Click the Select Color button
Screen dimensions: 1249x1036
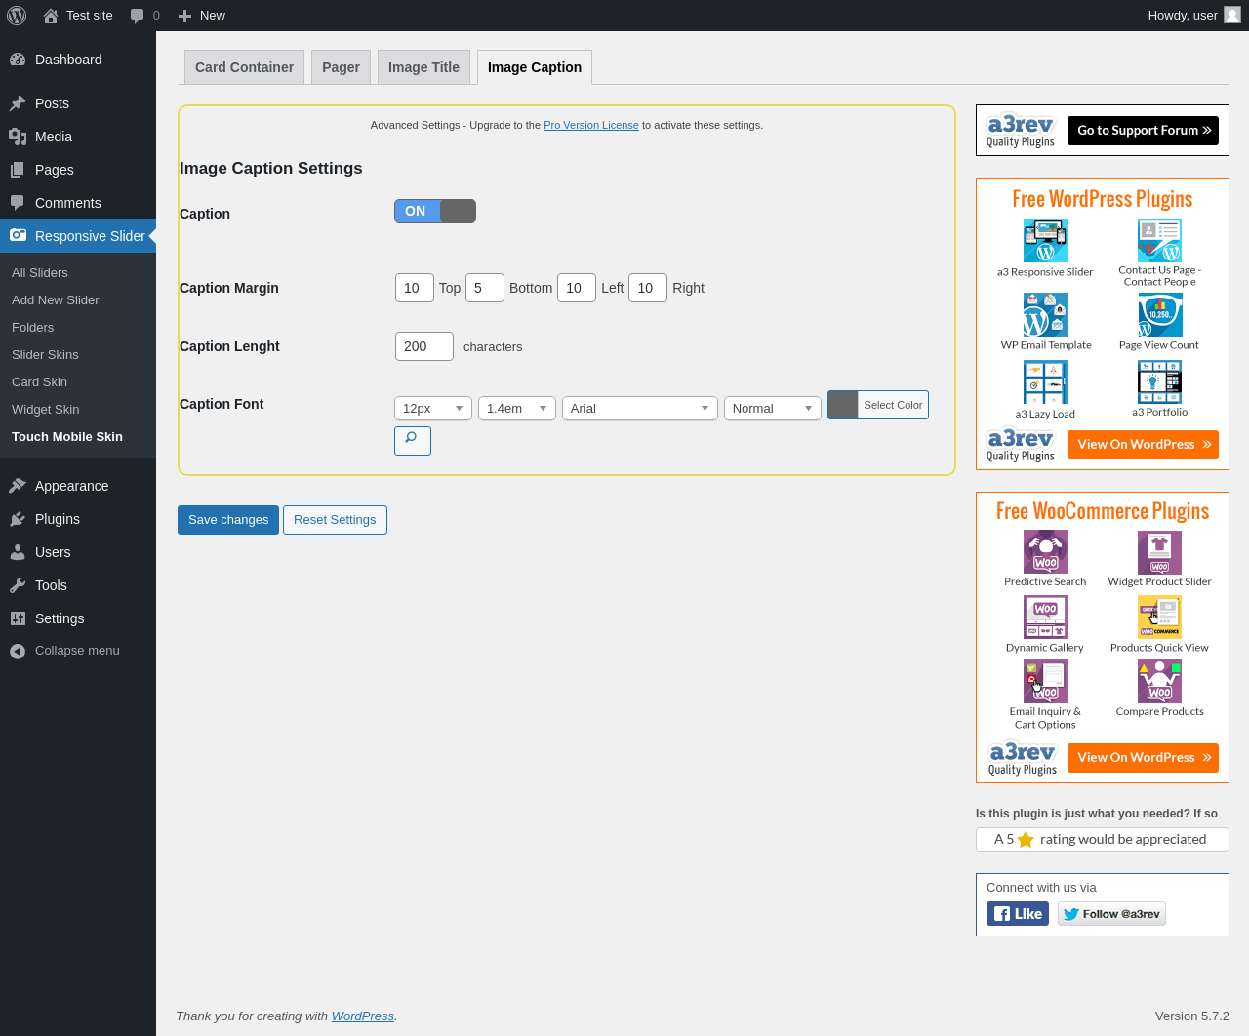(893, 405)
